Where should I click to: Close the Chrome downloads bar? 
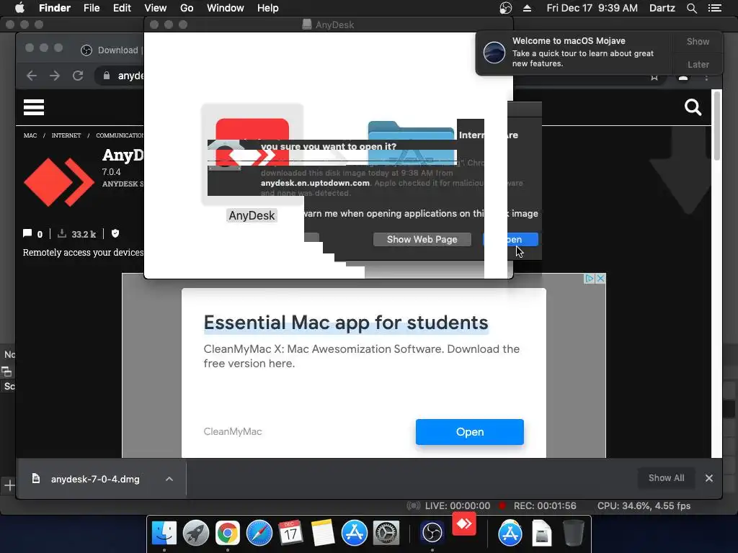click(709, 478)
